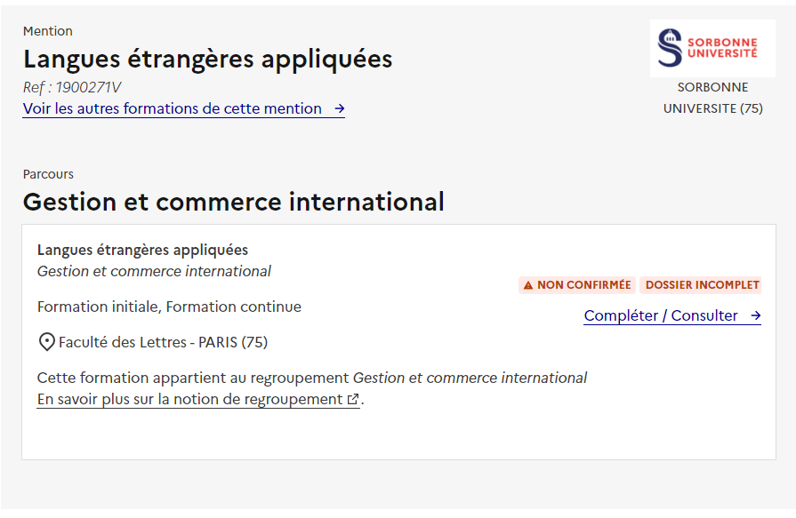Click arrow icon next to Compléter / Consulter
This screenshot has width=796, height=518.
[x=755, y=315]
